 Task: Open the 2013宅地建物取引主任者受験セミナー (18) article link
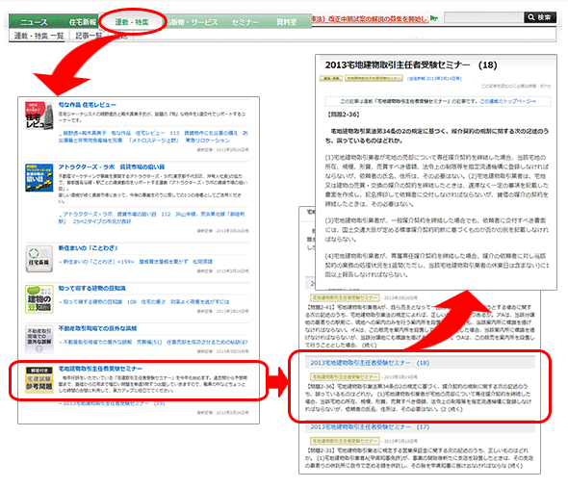click(370, 363)
